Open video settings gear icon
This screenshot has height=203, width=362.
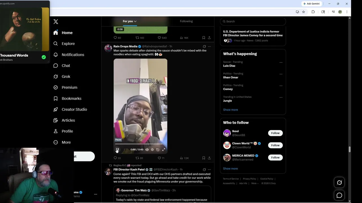(x=152, y=150)
